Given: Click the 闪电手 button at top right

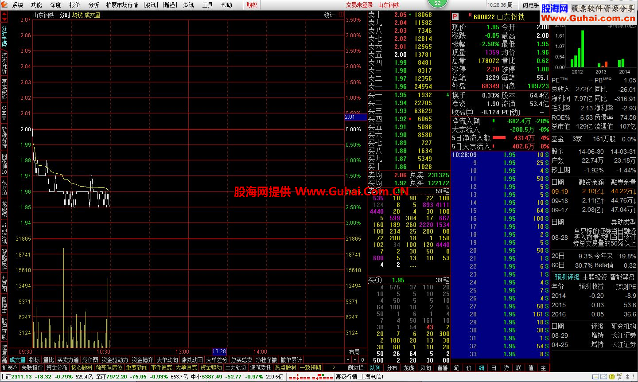Looking at the screenshot, I should pos(531,5).
